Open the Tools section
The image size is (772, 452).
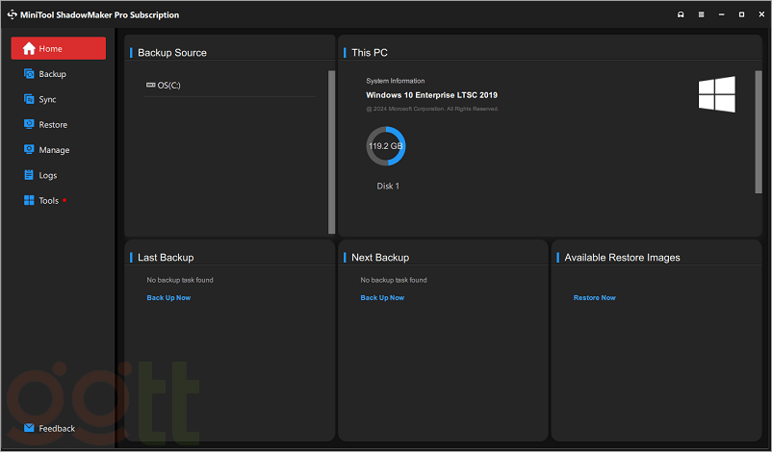[48, 201]
